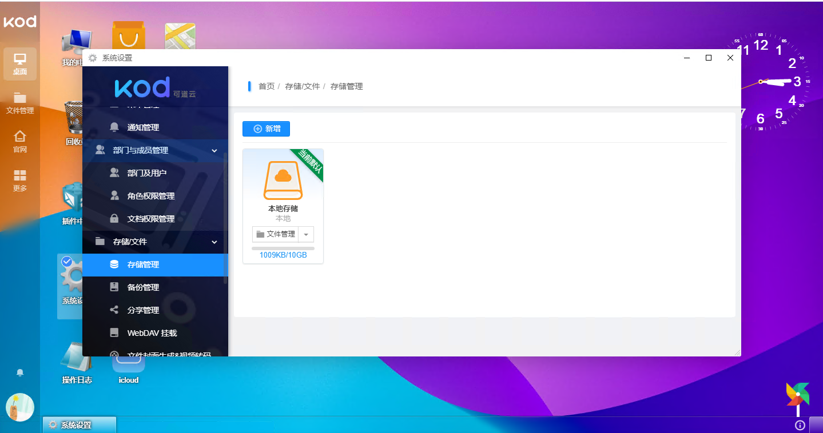
Task: Click the 本地存储 card title
Action: [283, 209]
